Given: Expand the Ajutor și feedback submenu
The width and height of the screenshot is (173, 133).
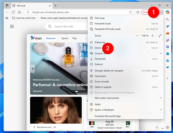Looking at the screenshot, I should pos(125,110).
